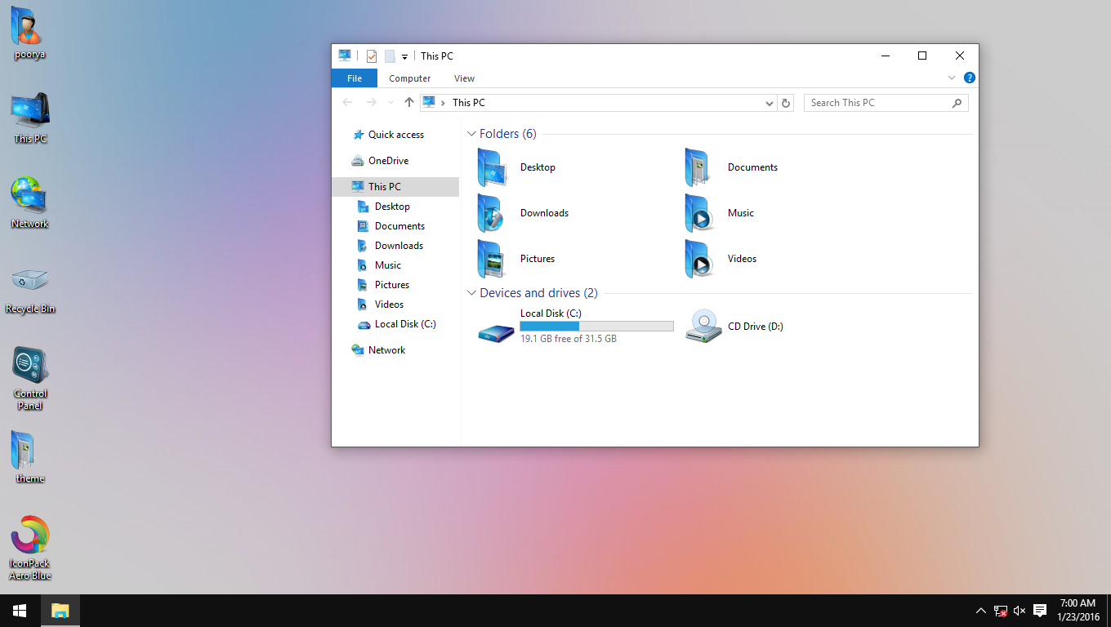
Task: Switch to the View ribbon tab
Action: (464, 78)
